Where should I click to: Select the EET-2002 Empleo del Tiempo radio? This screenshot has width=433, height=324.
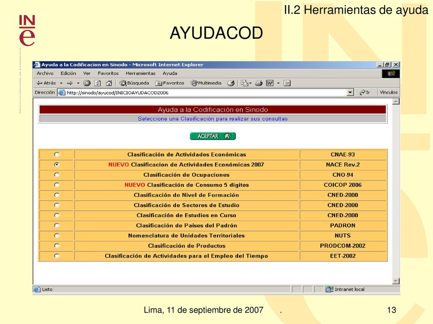coord(57,256)
